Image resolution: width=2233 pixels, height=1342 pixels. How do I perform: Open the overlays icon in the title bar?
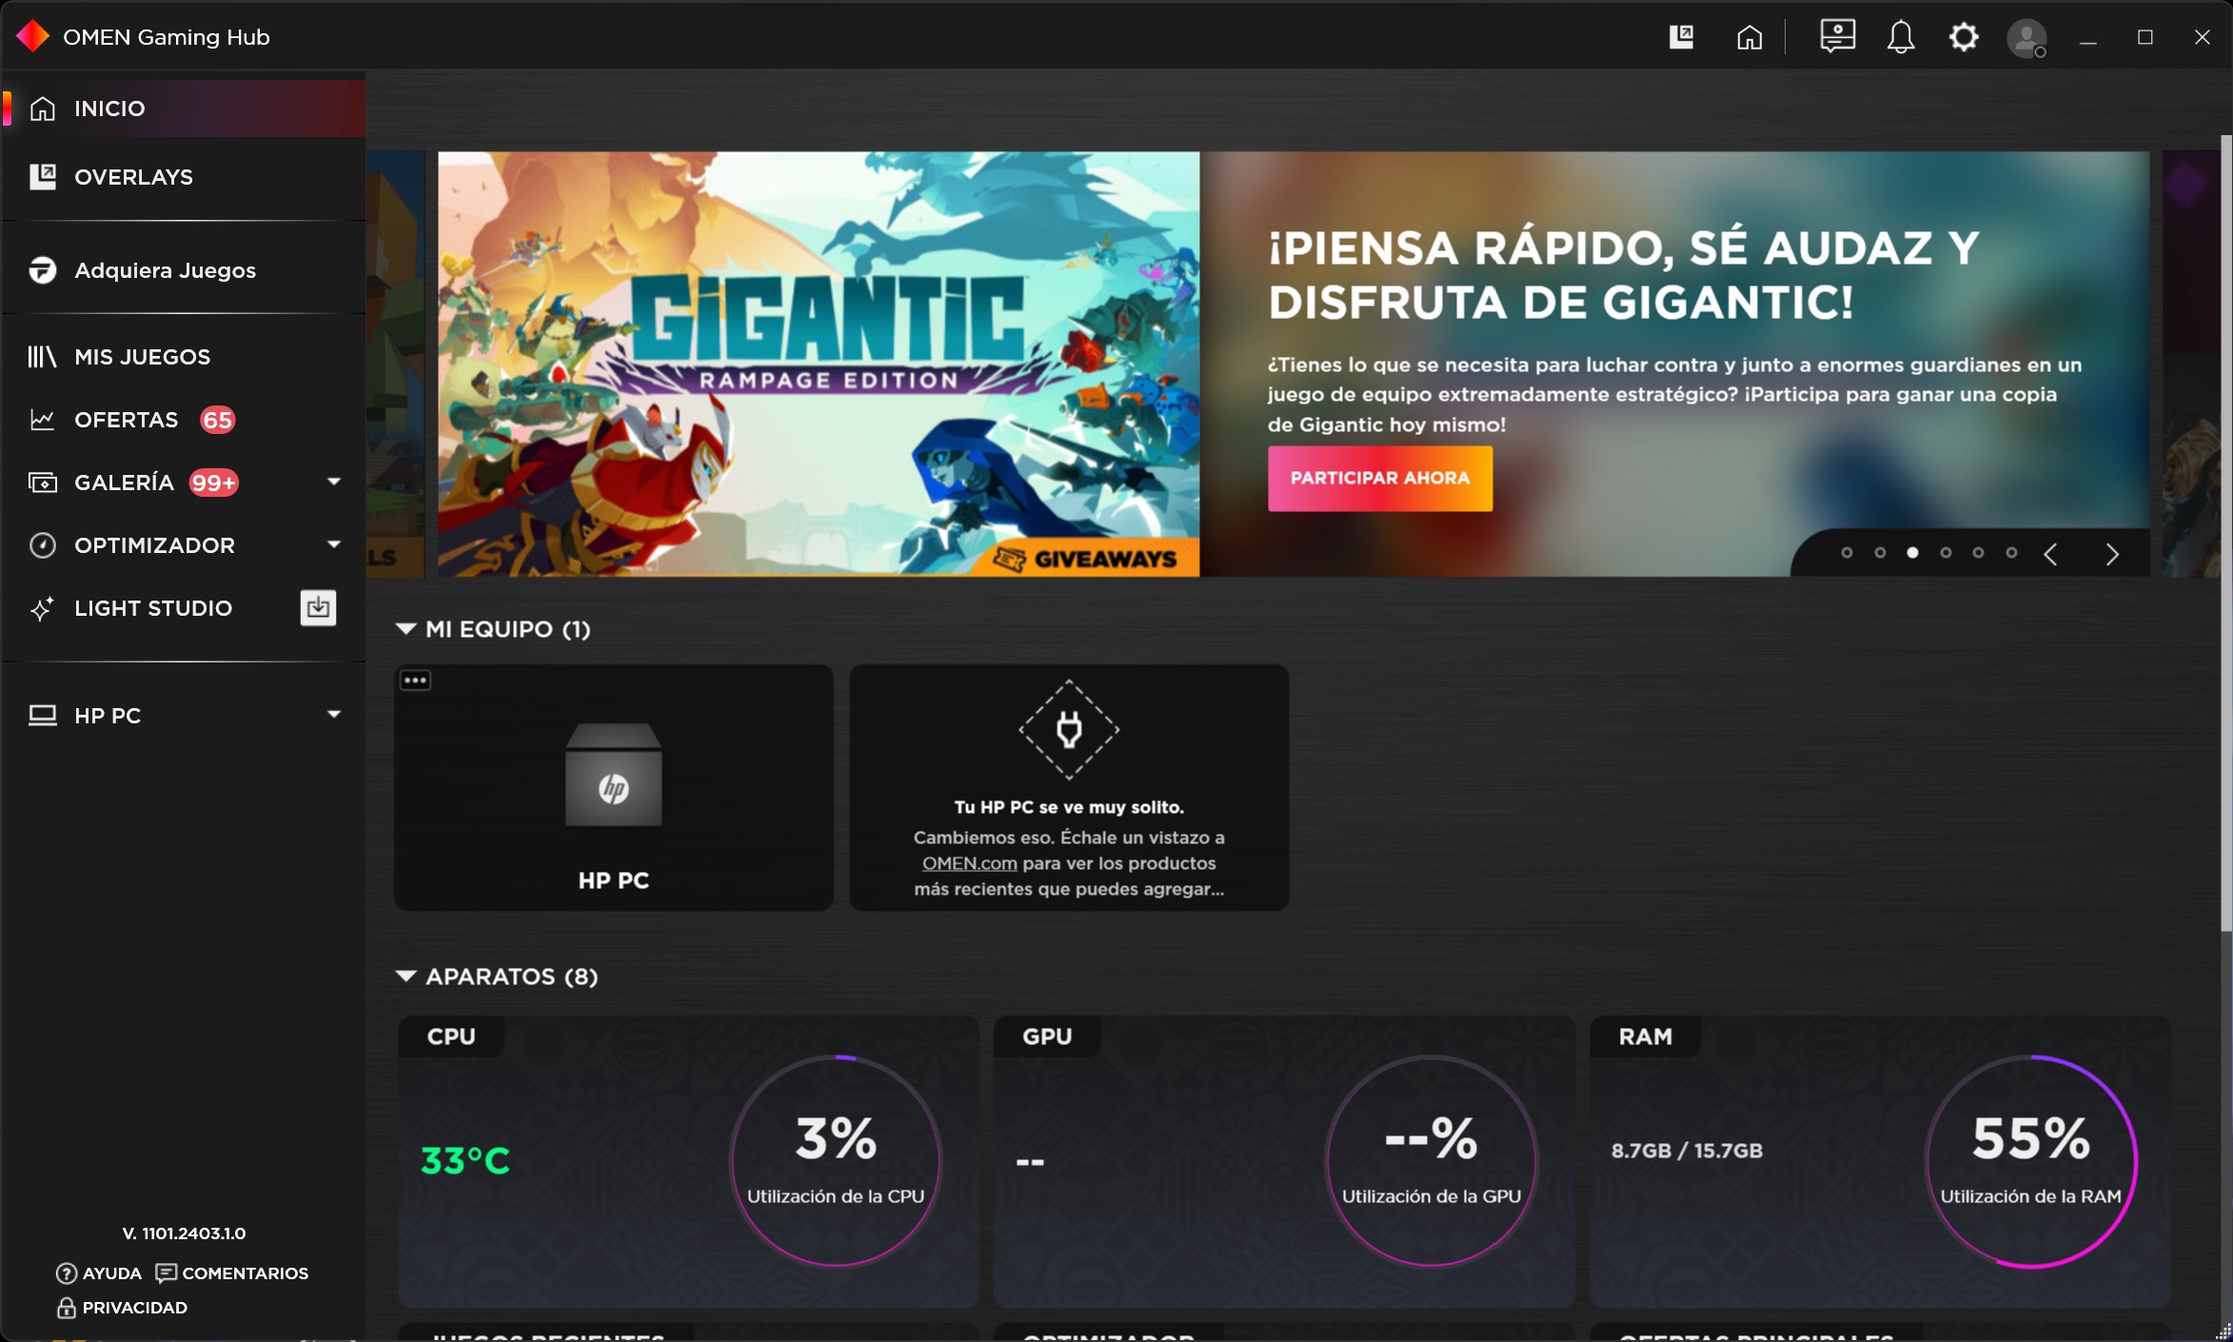[1681, 37]
